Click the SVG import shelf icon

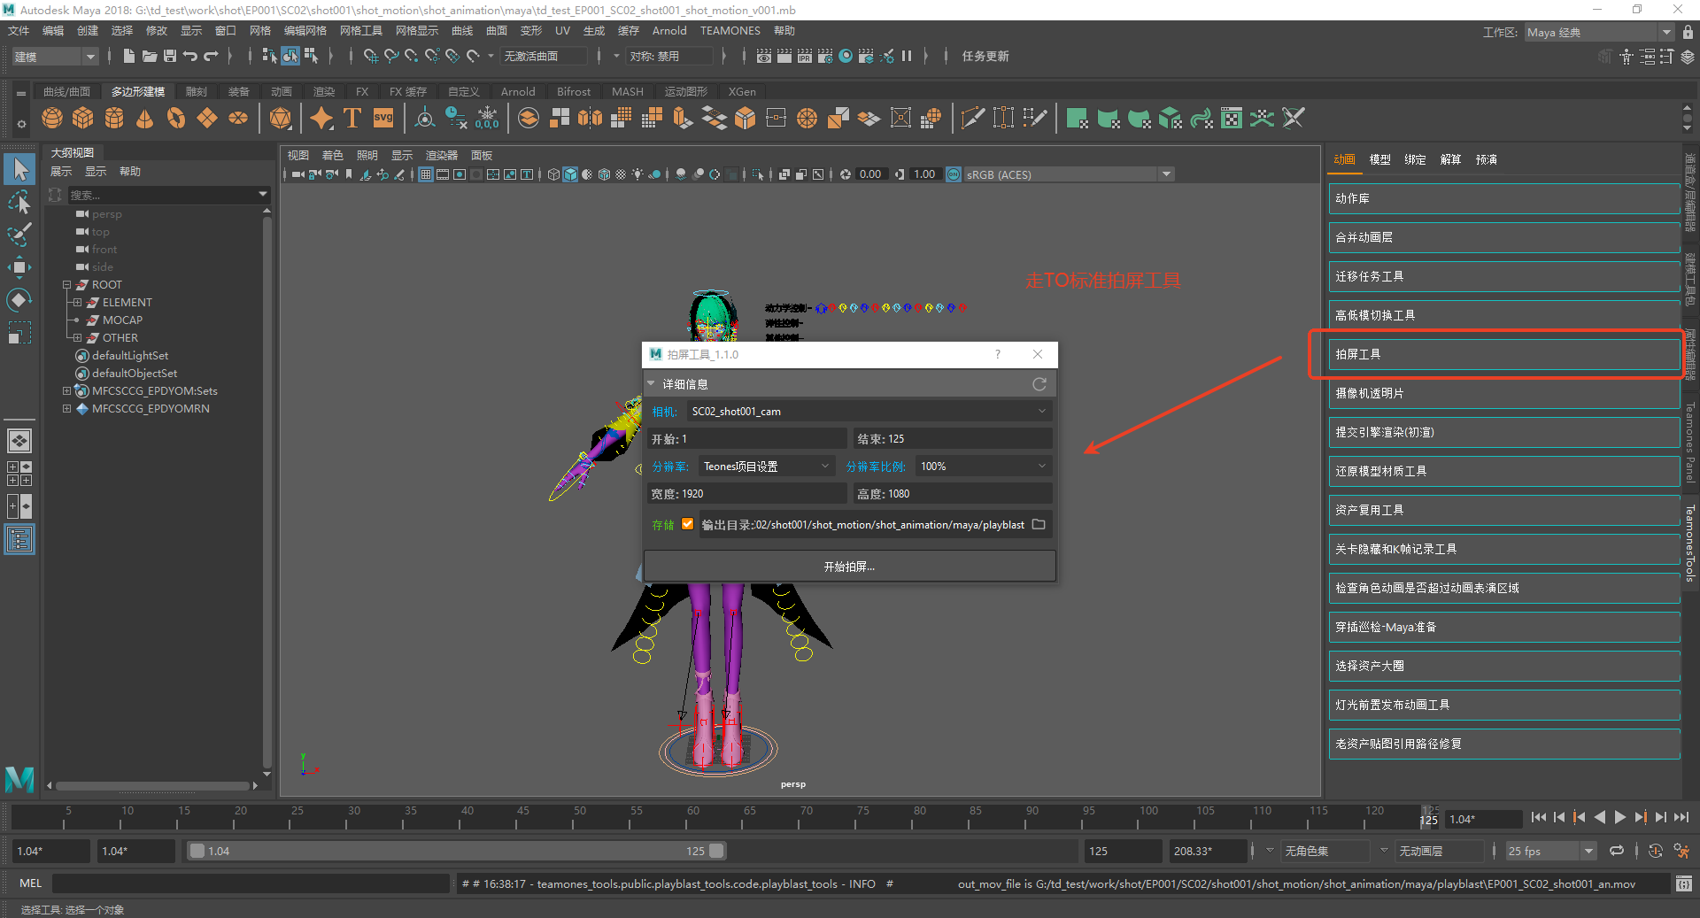(x=383, y=118)
